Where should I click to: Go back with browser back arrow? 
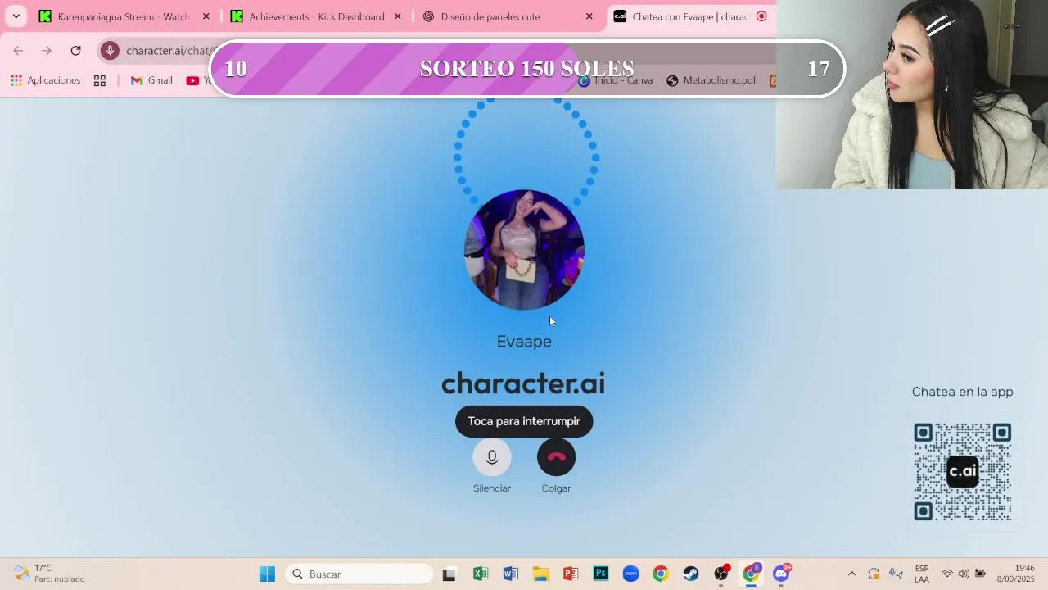point(18,51)
